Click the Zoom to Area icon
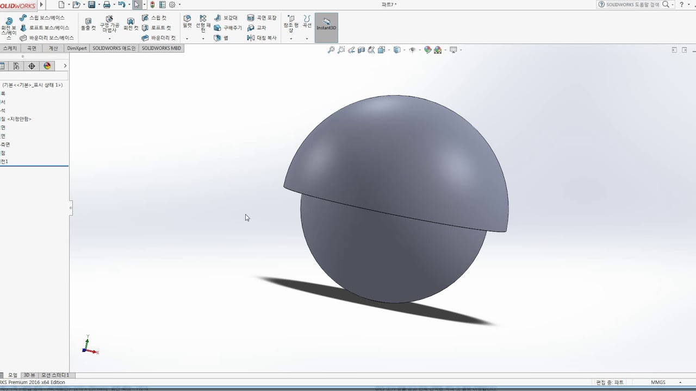This screenshot has width=696, height=391. (341, 50)
